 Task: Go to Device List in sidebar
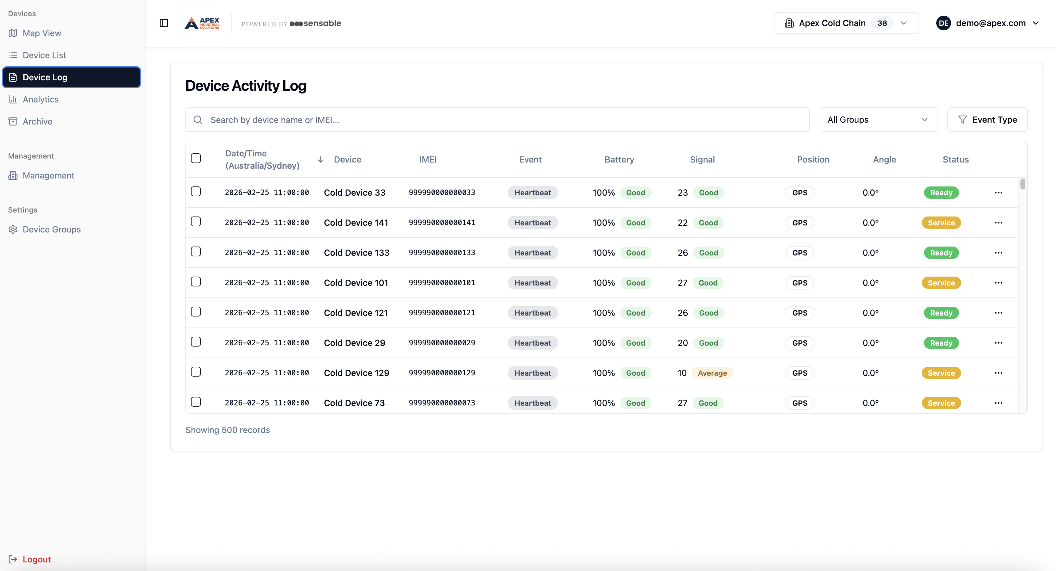coord(44,55)
